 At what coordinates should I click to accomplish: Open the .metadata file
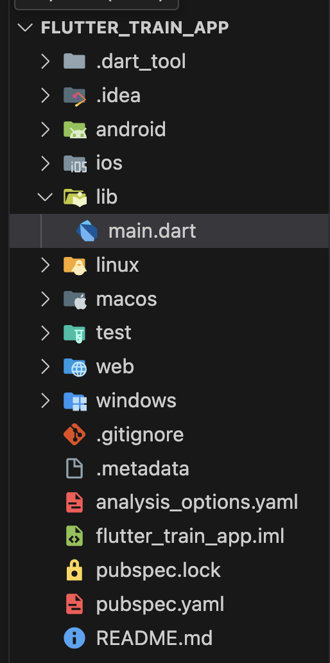click(143, 468)
